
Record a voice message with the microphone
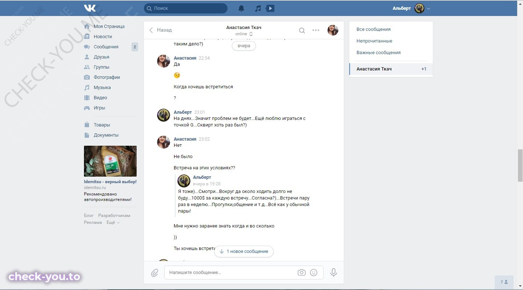point(334,273)
